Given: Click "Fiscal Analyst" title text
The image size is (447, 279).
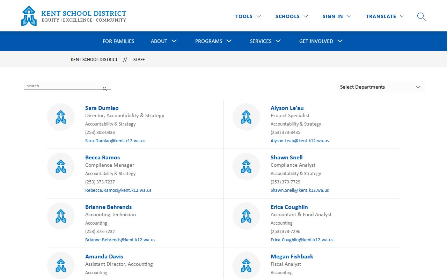Looking at the screenshot, I should click(286, 264).
